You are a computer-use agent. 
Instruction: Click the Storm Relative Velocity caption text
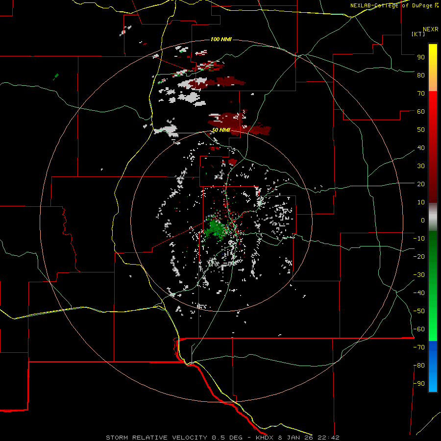[x=222, y=438]
